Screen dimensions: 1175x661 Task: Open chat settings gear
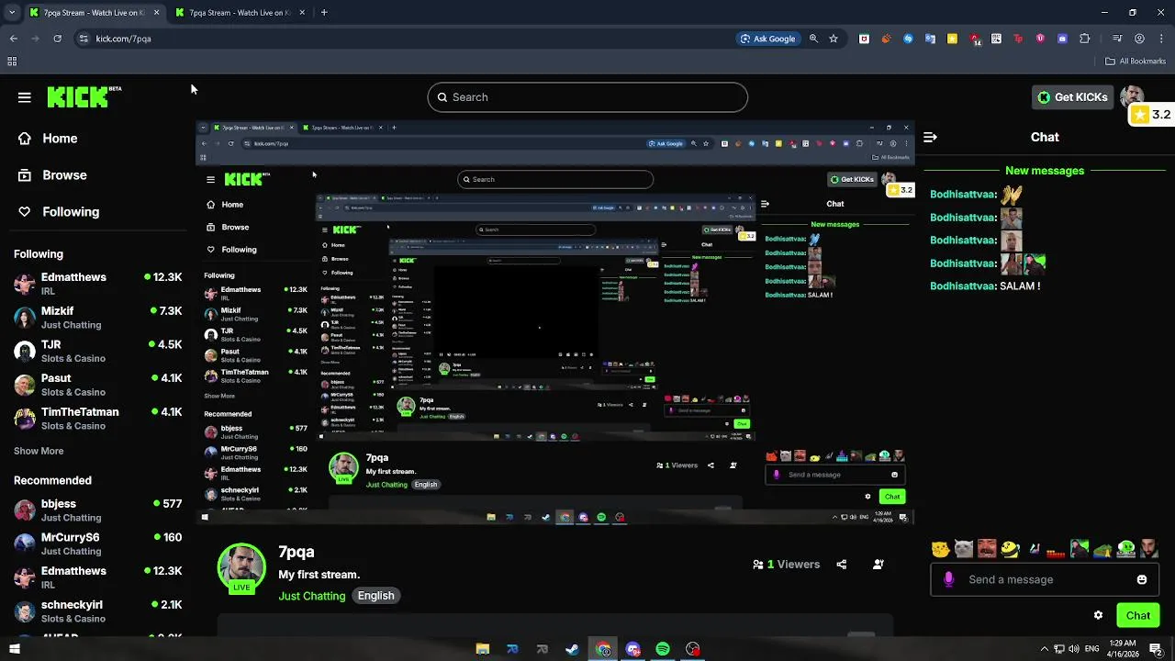[1098, 615]
